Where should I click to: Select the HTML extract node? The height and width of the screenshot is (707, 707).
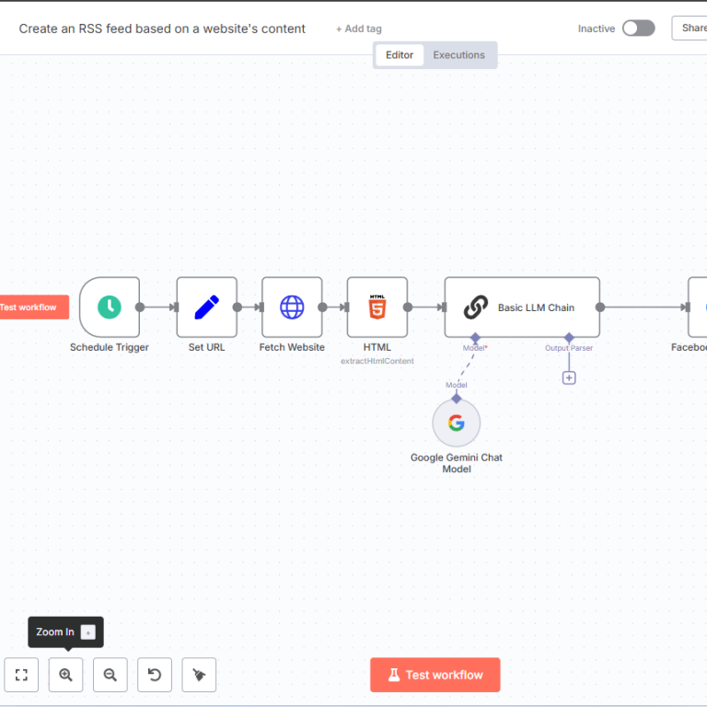pyautogui.click(x=377, y=307)
